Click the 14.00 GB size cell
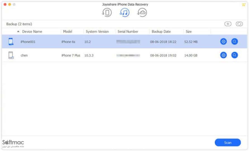Screen dimensions: 249x151 [x=191, y=55]
